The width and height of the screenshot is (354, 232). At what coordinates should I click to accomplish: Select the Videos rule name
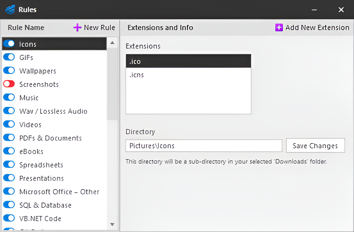coord(30,125)
